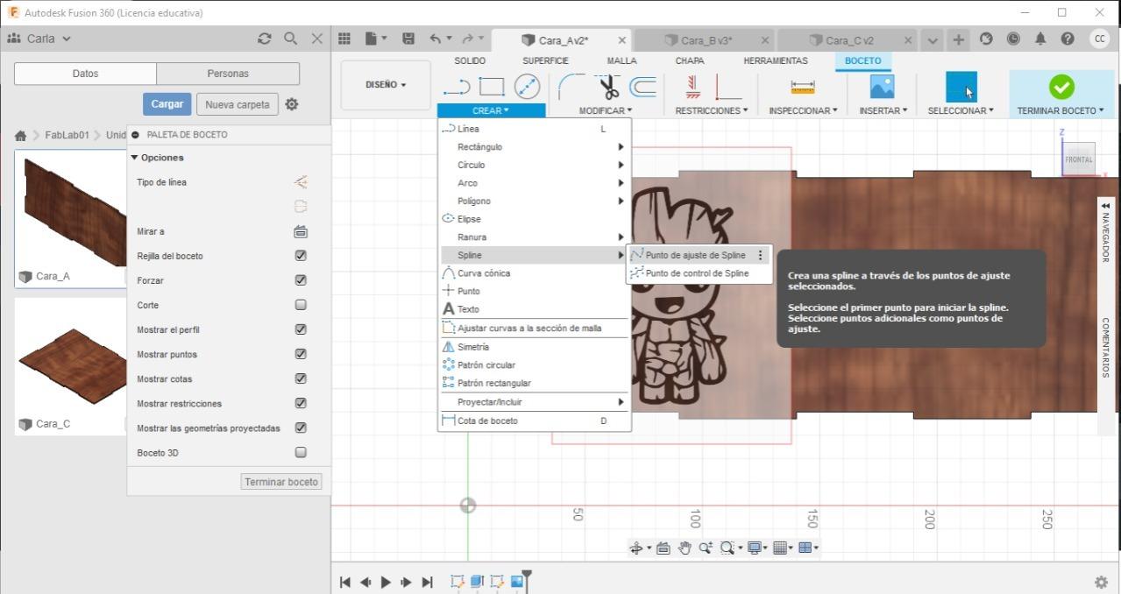
Task: Open the DISEÑO workspace dropdown
Action: coord(386,85)
